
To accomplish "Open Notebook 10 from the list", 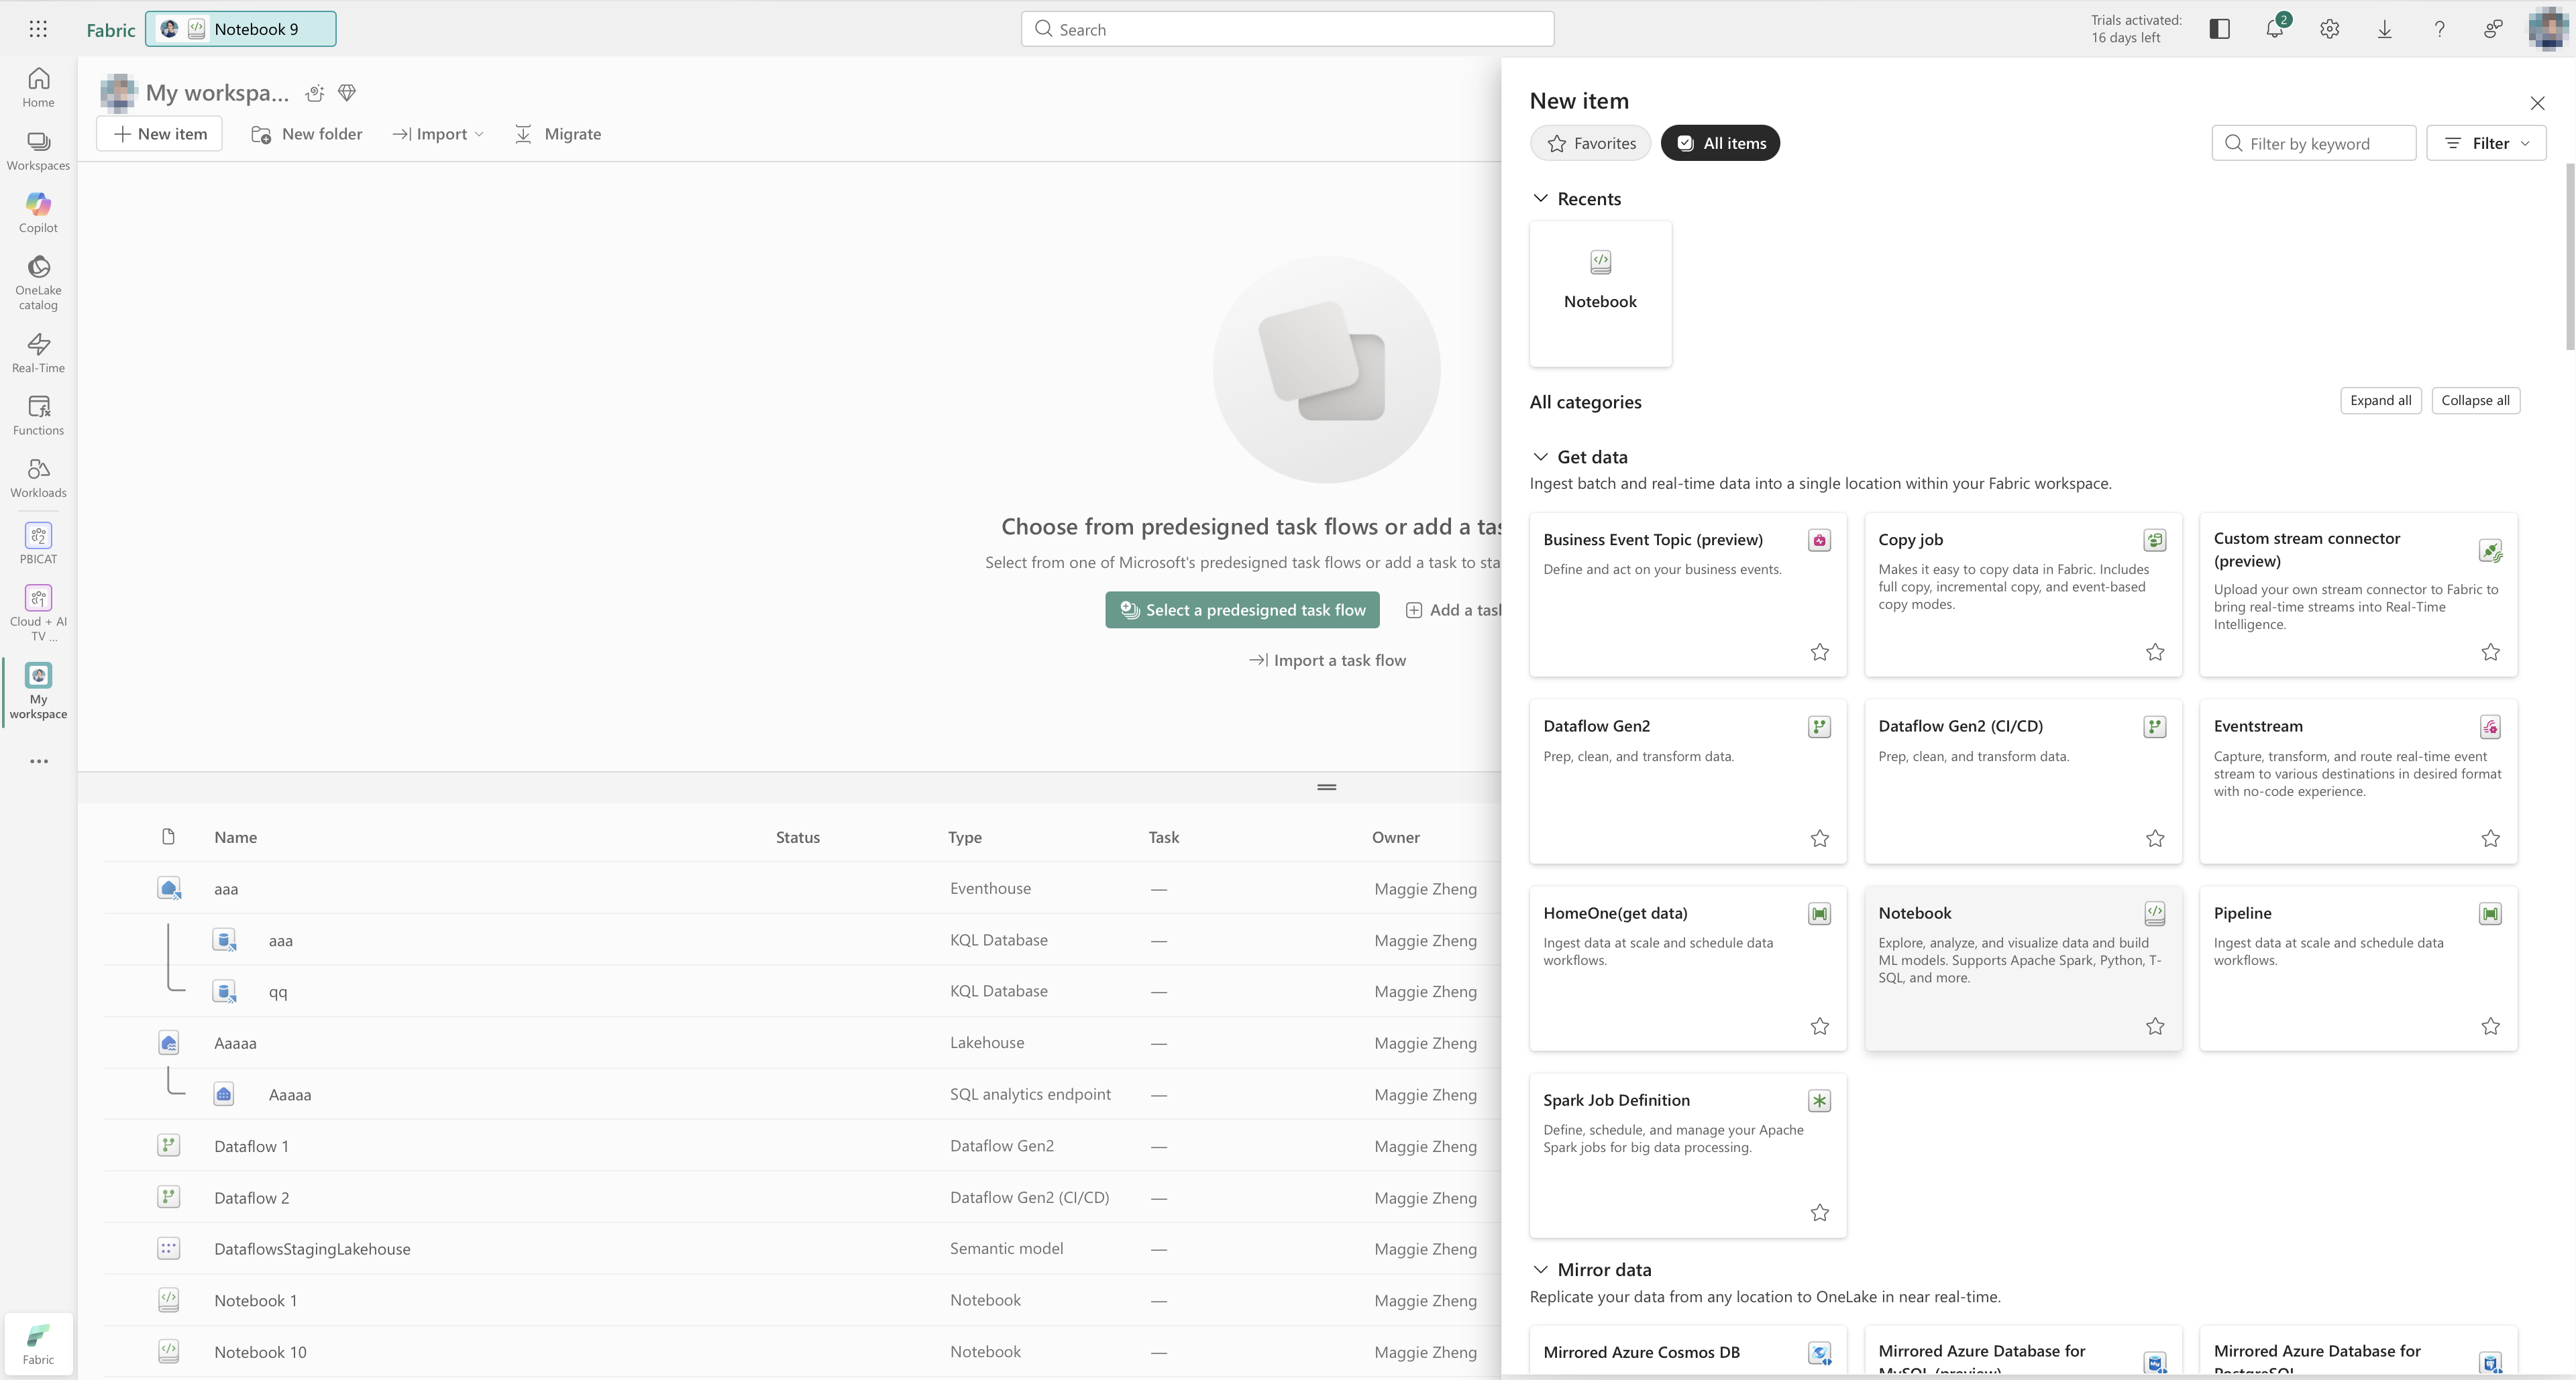I will [260, 1352].
